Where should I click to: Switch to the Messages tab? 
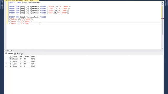coord(19,54)
